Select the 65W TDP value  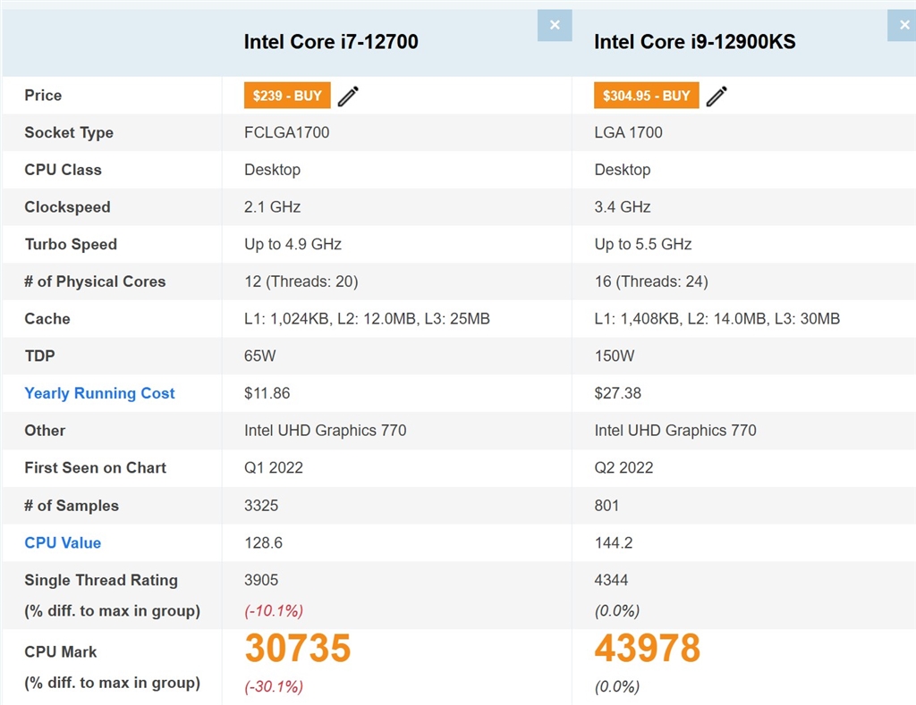click(260, 356)
